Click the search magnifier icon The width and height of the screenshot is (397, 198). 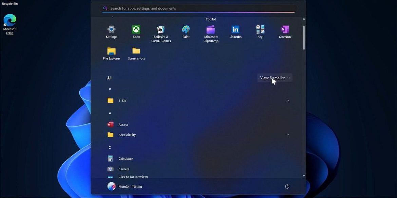[x=106, y=8]
